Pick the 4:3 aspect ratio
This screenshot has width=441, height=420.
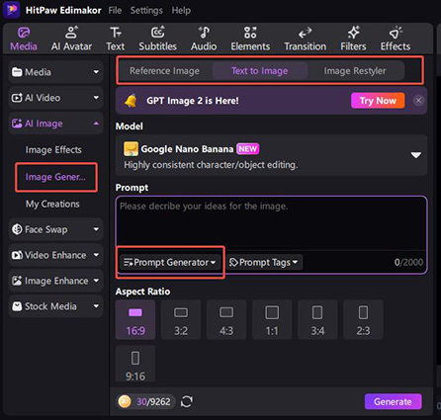(226, 319)
